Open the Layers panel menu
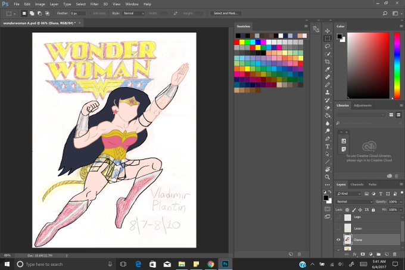Viewport: 405px width, 270px height. 401,184
